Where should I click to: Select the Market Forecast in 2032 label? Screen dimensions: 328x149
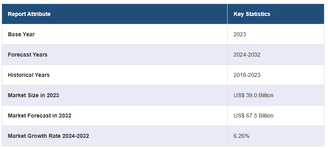(40, 116)
